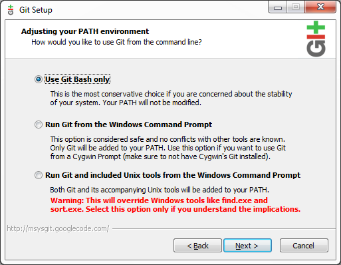This screenshot has width=341, height=265.
Task: Click the Next button
Action: (x=247, y=246)
